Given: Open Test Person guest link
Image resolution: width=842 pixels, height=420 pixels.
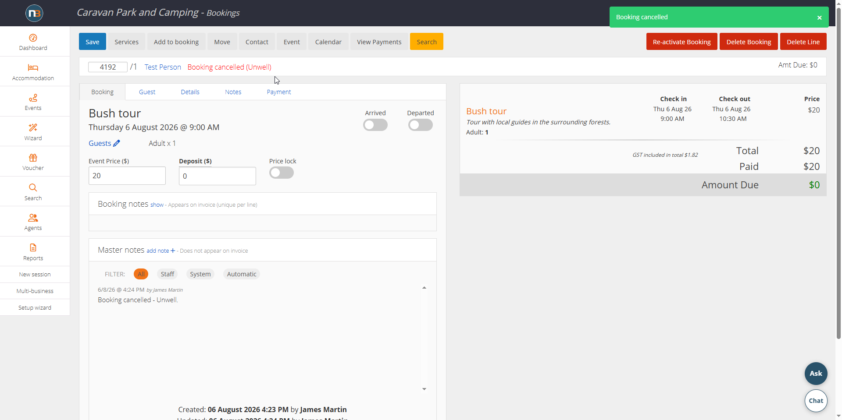Looking at the screenshot, I should pos(163,67).
